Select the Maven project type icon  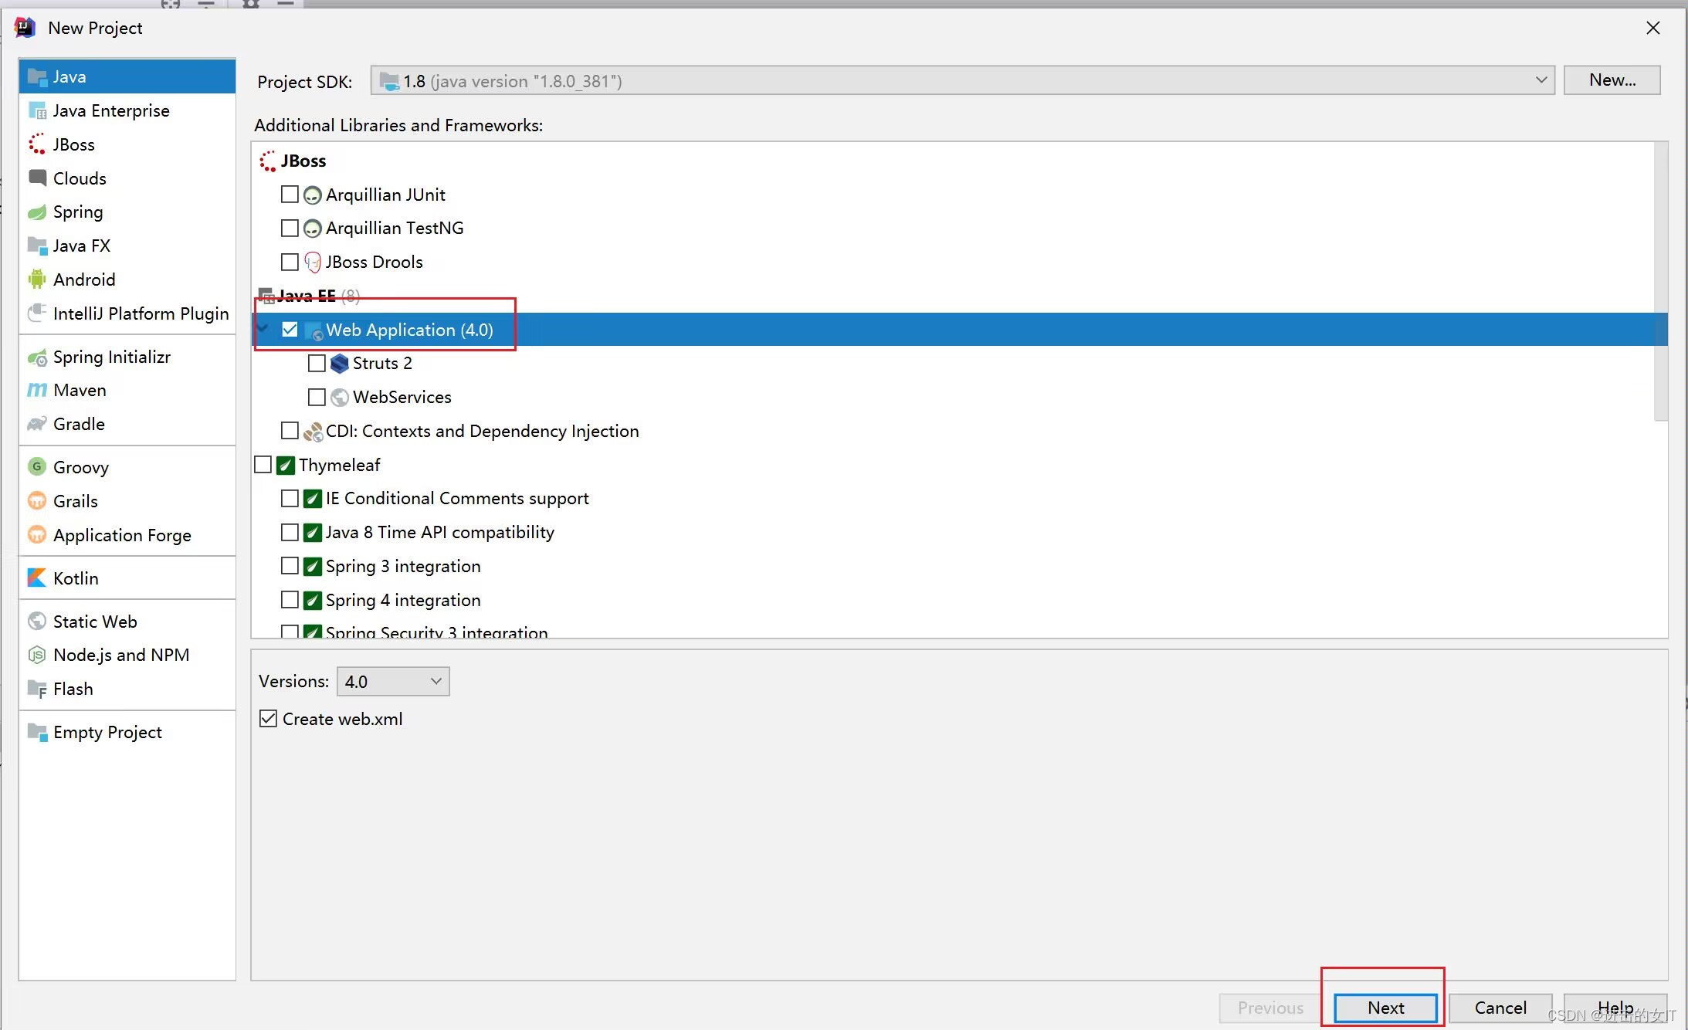click(x=36, y=390)
